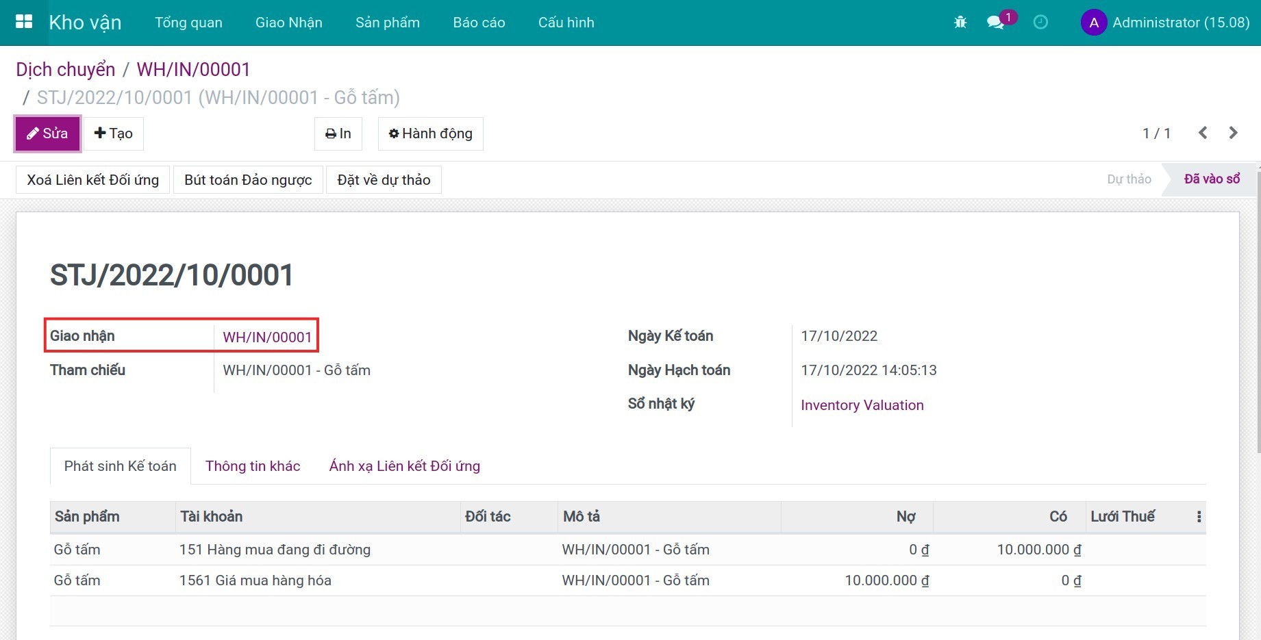This screenshot has height=640, width=1261.
Task: Click the Đặt về dự thảo button
Action: click(x=384, y=180)
